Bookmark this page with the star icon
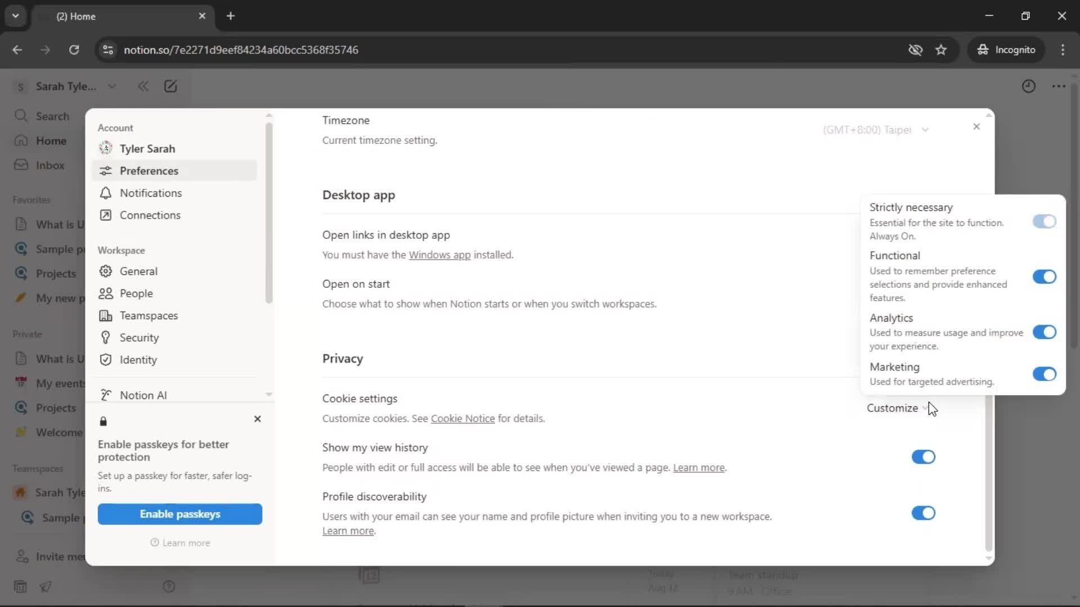Image resolution: width=1080 pixels, height=607 pixels. point(941,49)
